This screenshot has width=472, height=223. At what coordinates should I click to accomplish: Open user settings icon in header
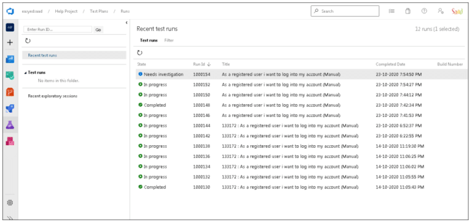[441, 11]
